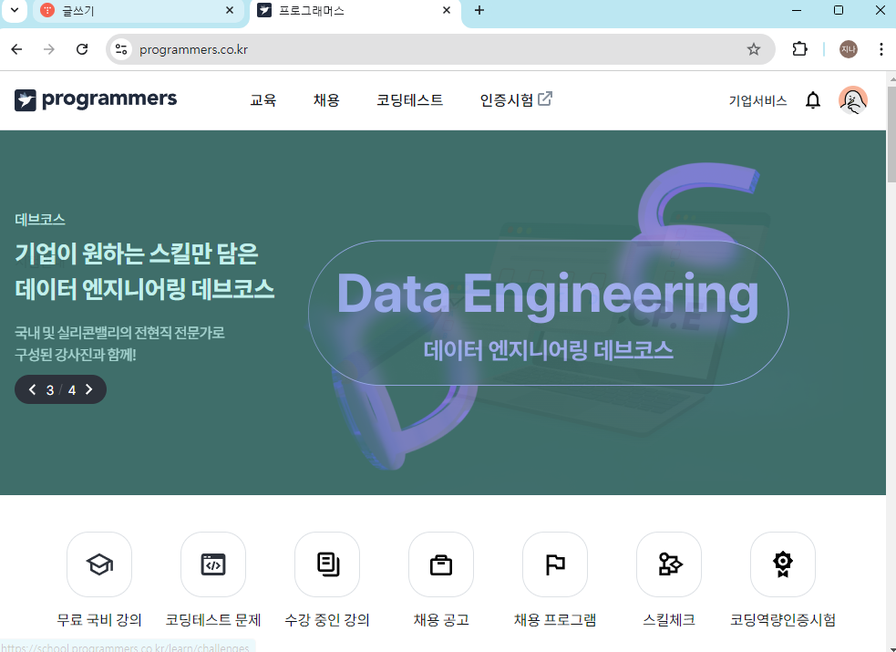Open the notification bell

tap(812, 100)
